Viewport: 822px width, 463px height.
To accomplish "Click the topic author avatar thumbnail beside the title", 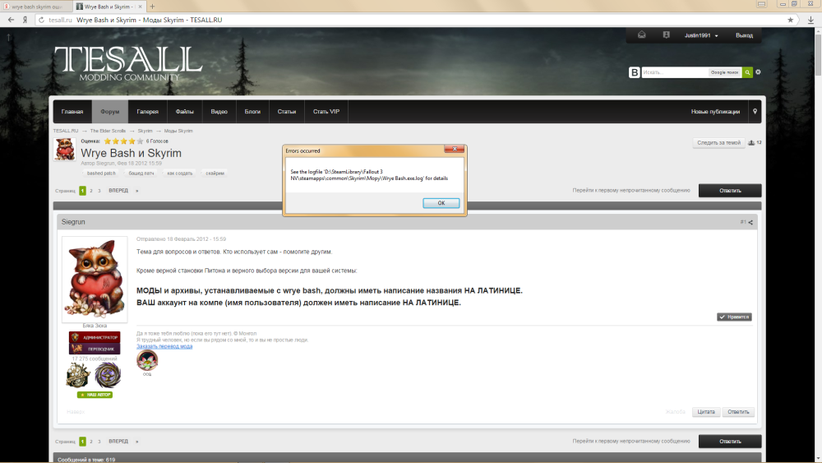I will click(65, 150).
